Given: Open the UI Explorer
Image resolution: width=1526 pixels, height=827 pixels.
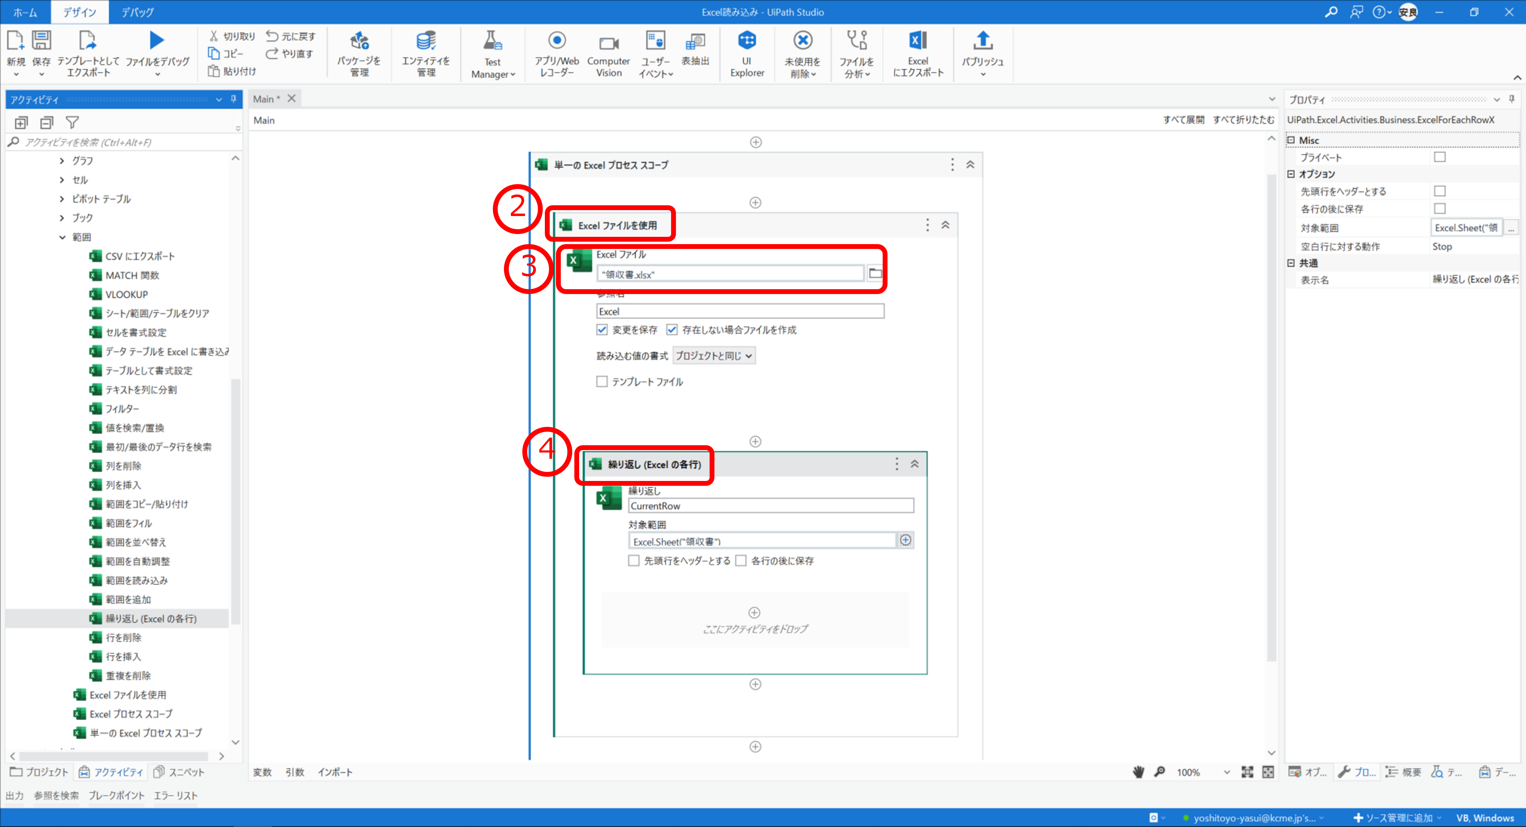Looking at the screenshot, I should [747, 53].
